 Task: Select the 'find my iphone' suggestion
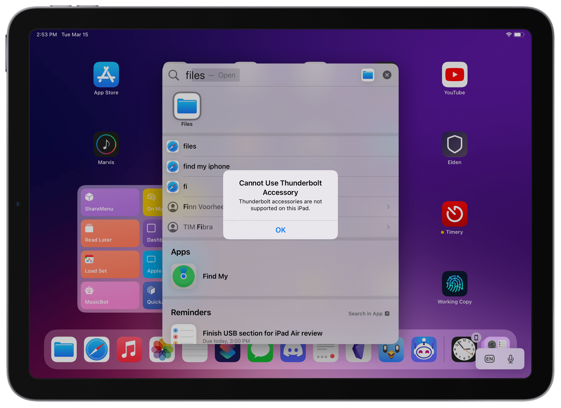[280, 166]
